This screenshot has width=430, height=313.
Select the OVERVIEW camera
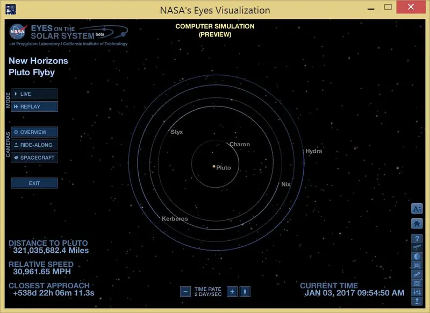pyautogui.click(x=34, y=132)
